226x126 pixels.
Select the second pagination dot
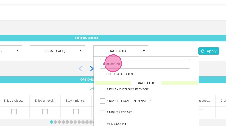(x=55, y=122)
